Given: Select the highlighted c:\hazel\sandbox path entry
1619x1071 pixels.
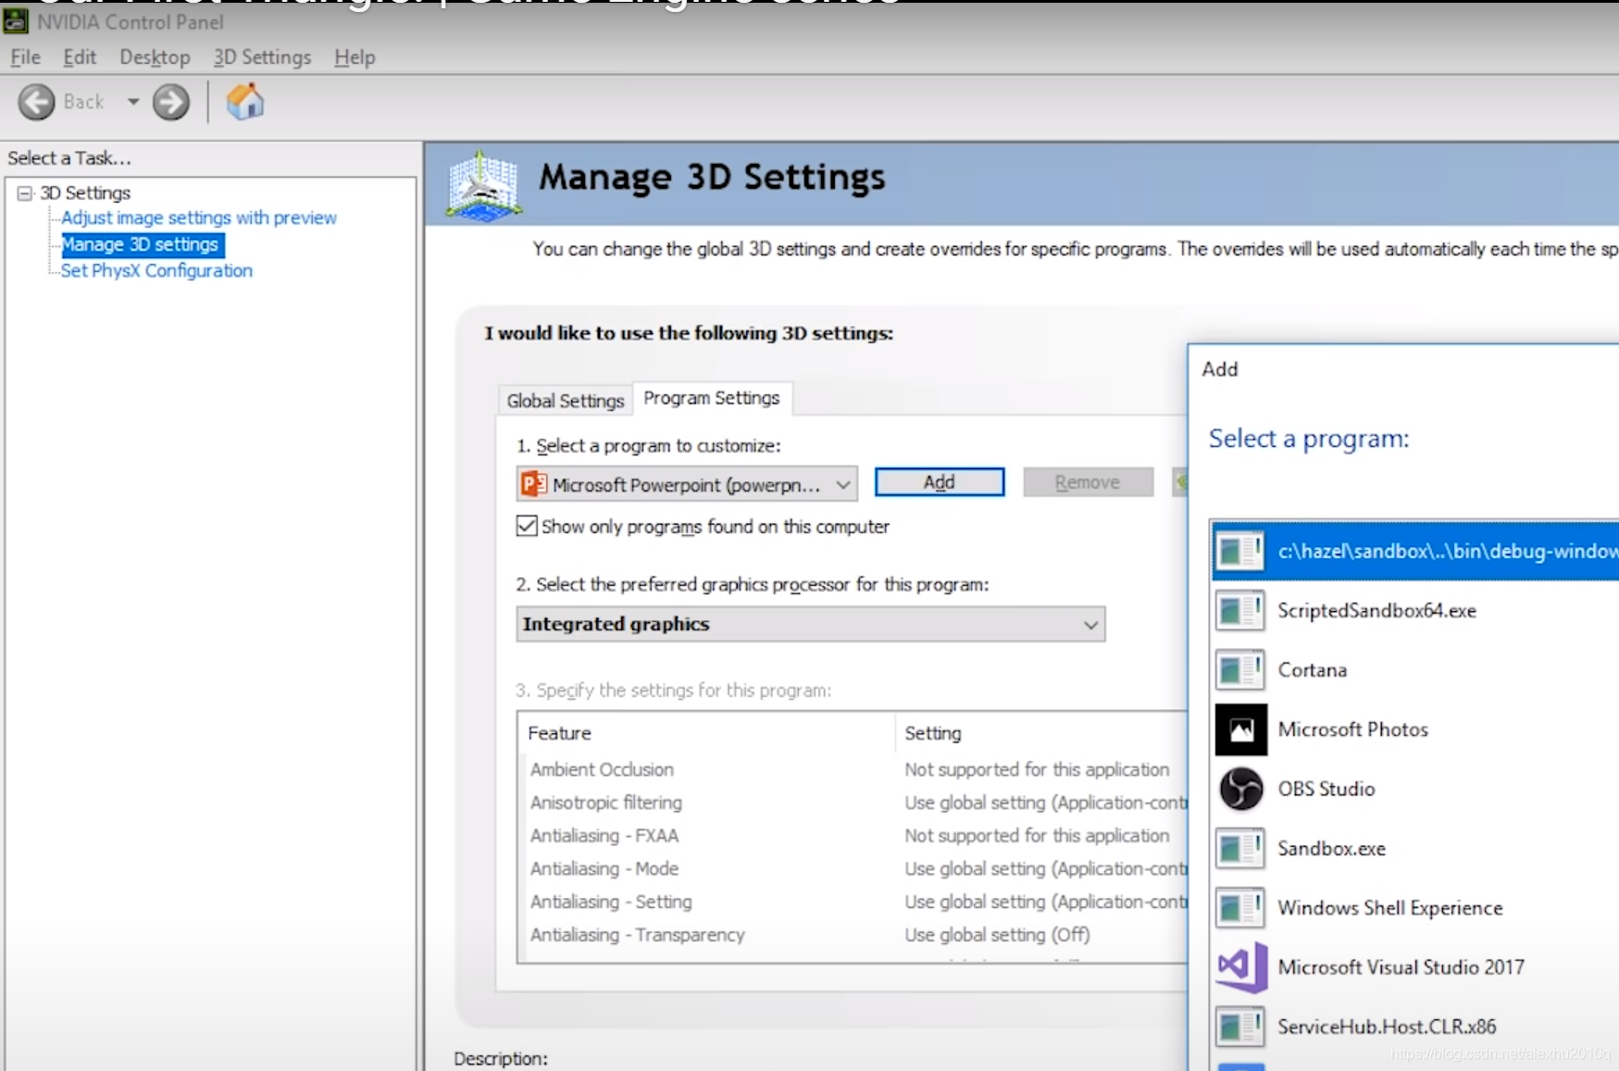Looking at the screenshot, I should pyautogui.click(x=1415, y=551).
